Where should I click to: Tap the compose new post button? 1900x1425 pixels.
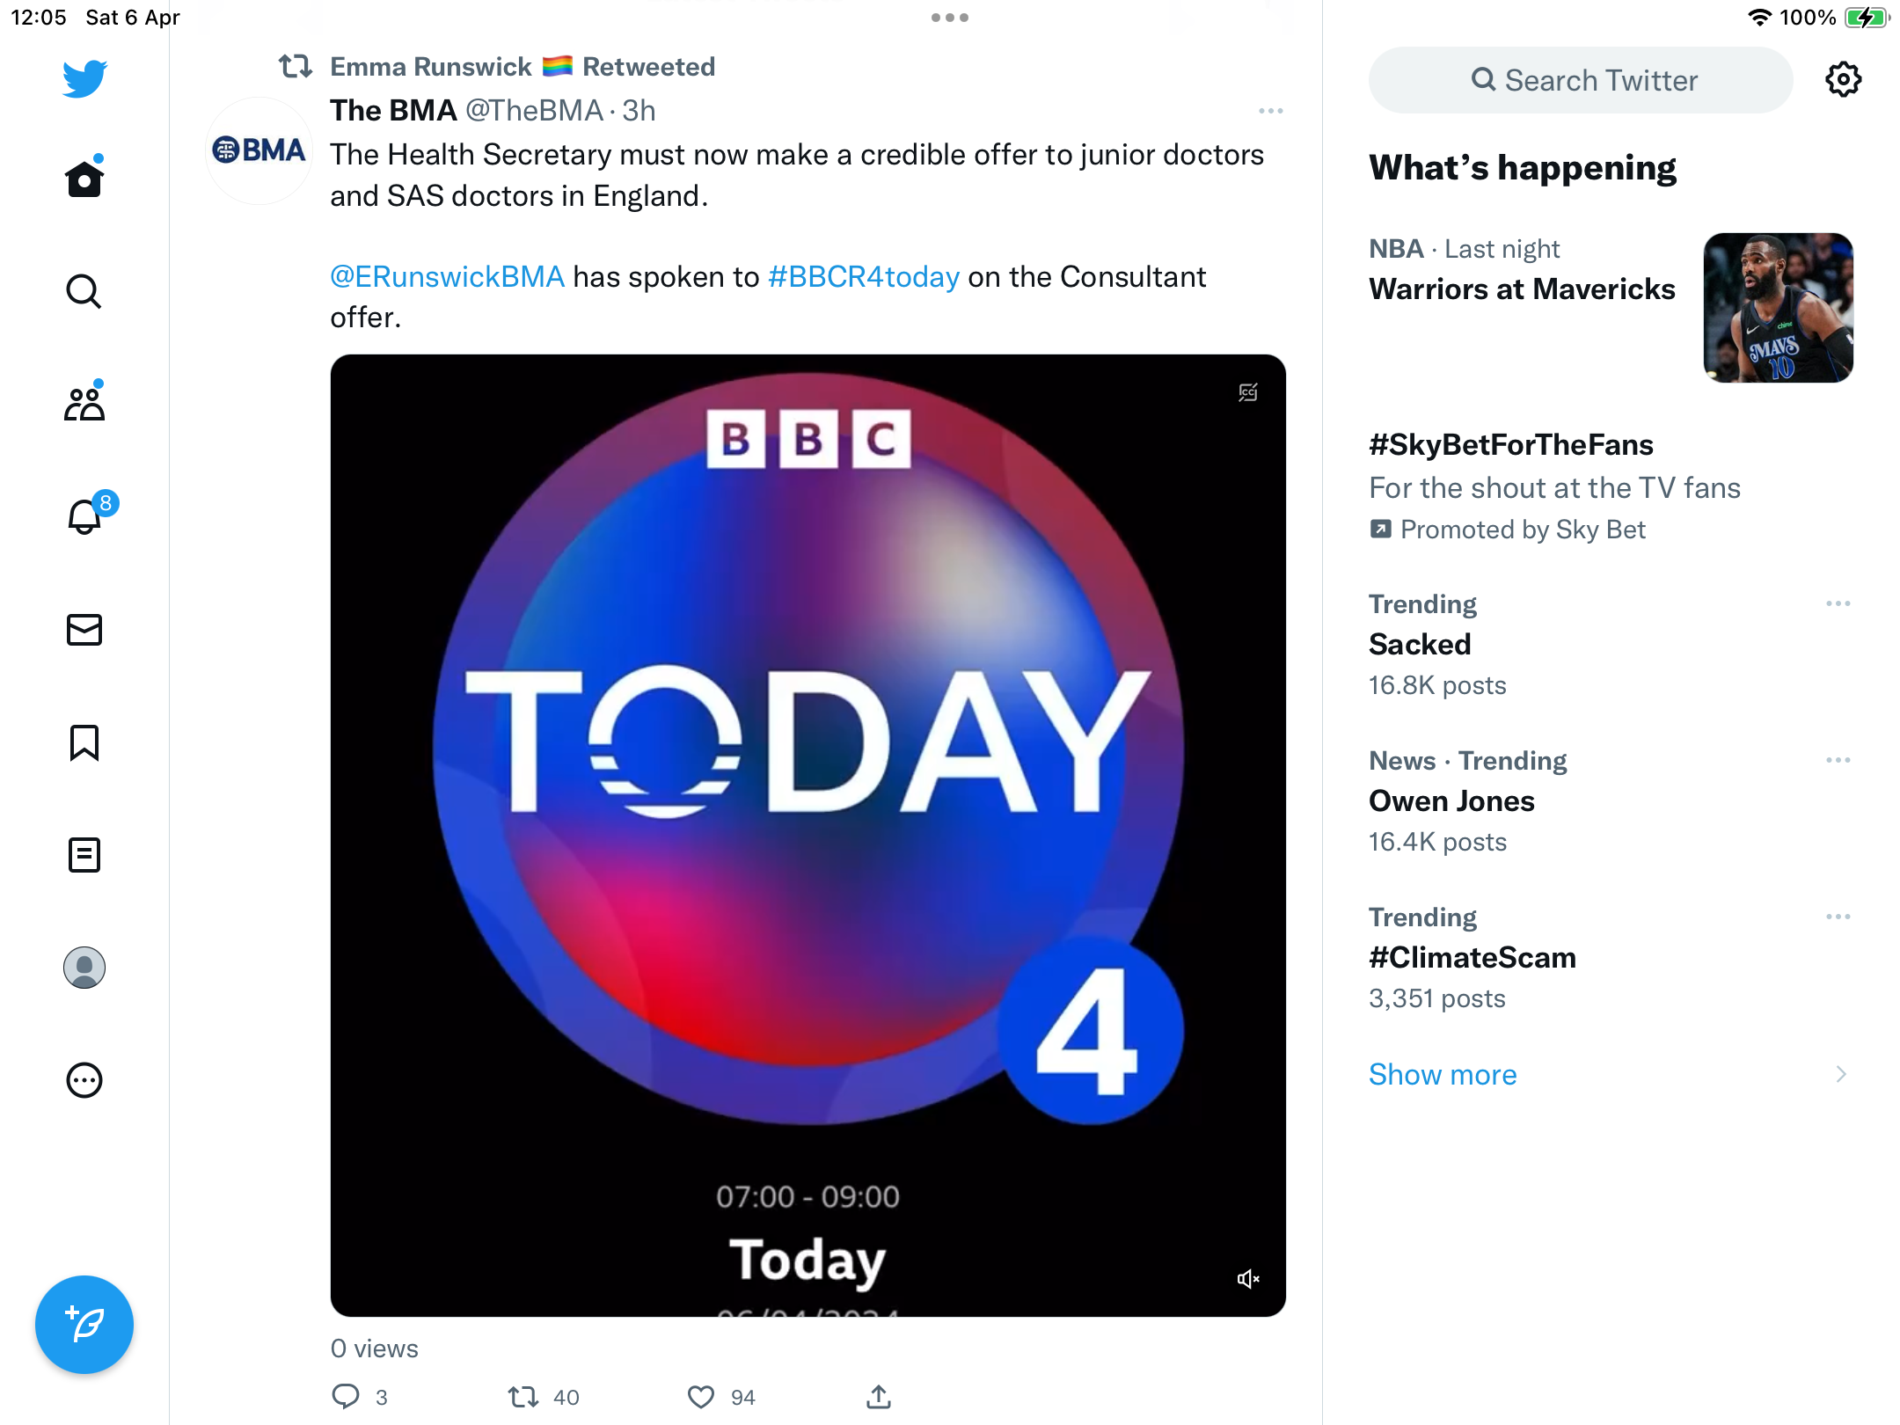tap(84, 1325)
